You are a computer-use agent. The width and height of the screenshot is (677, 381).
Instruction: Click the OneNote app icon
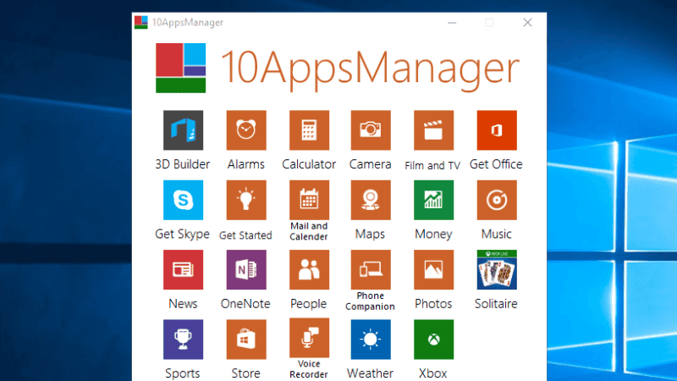click(x=246, y=269)
